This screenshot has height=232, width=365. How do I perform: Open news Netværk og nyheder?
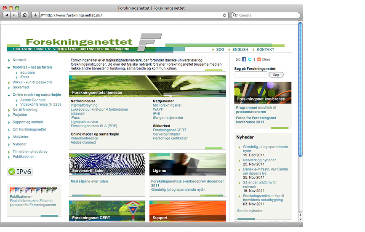click(x=259, y=160)
